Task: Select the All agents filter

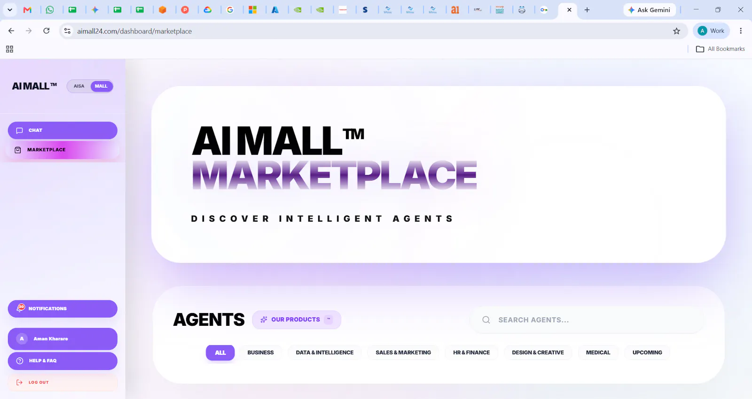Action: coord(220,353)
